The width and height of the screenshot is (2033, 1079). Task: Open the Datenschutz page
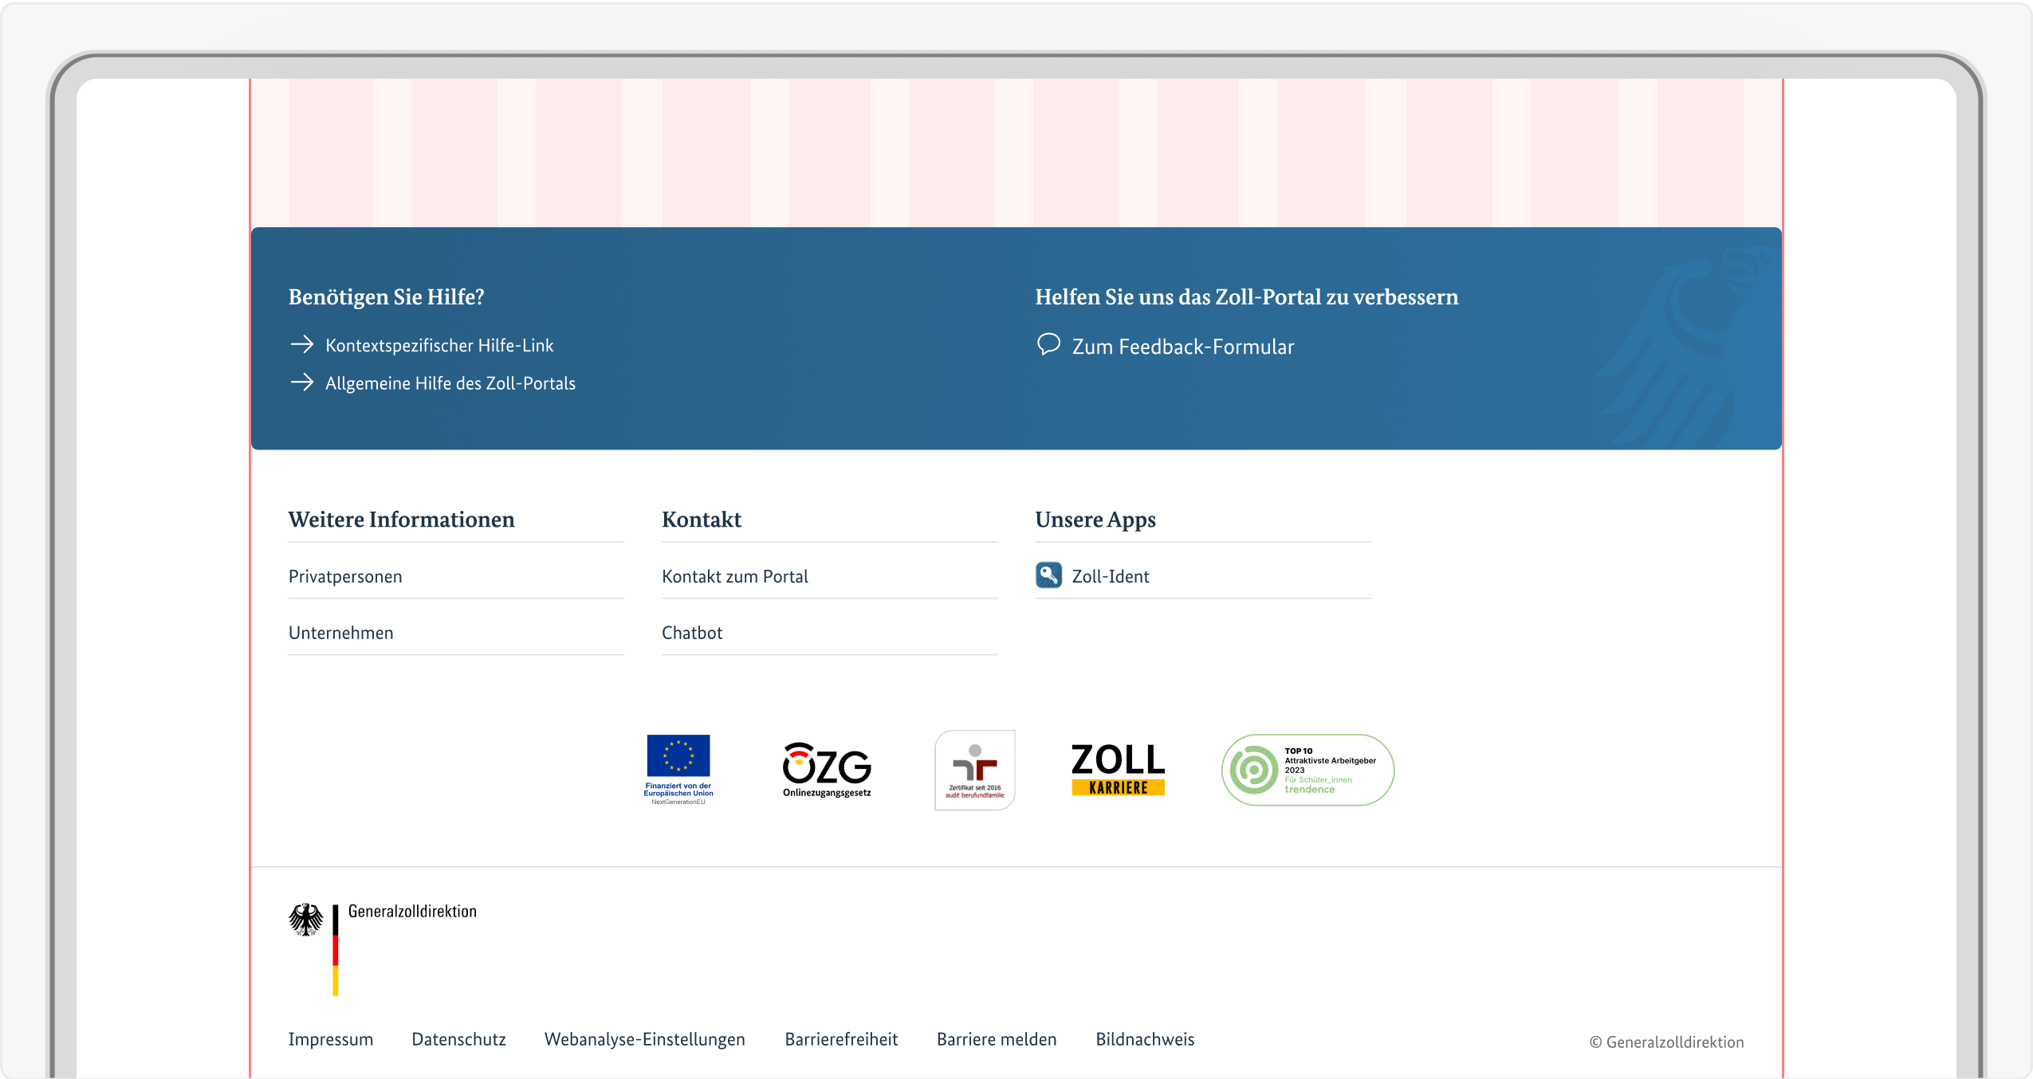click(x=458, y=1038)
